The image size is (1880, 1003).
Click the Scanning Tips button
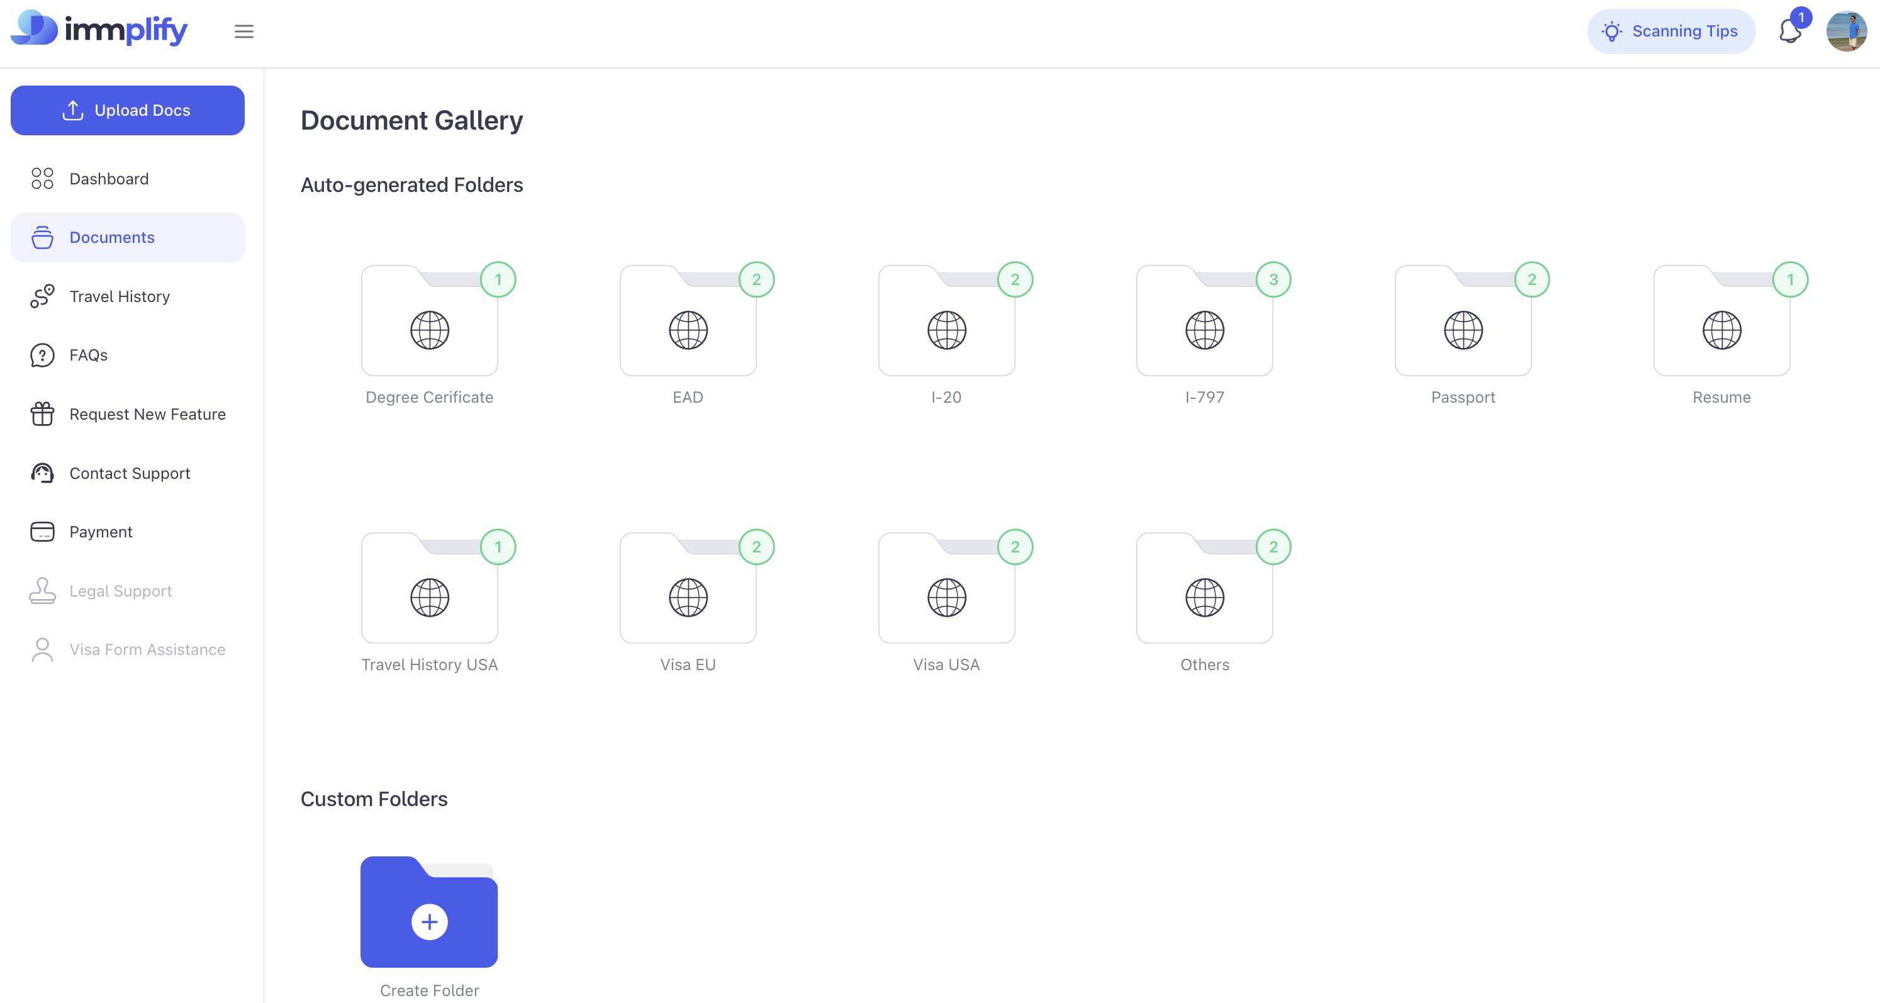tap(1670, 31)
